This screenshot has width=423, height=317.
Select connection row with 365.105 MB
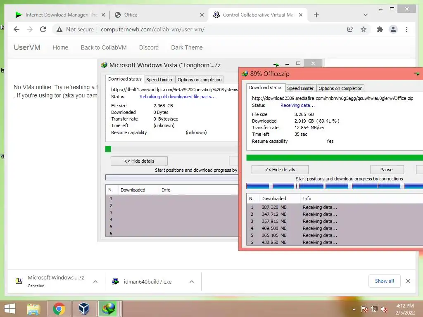(335, 235)
